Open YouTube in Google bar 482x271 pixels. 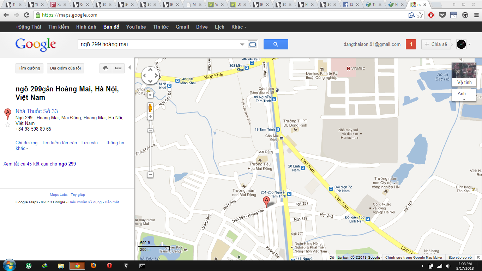(136, 27)
